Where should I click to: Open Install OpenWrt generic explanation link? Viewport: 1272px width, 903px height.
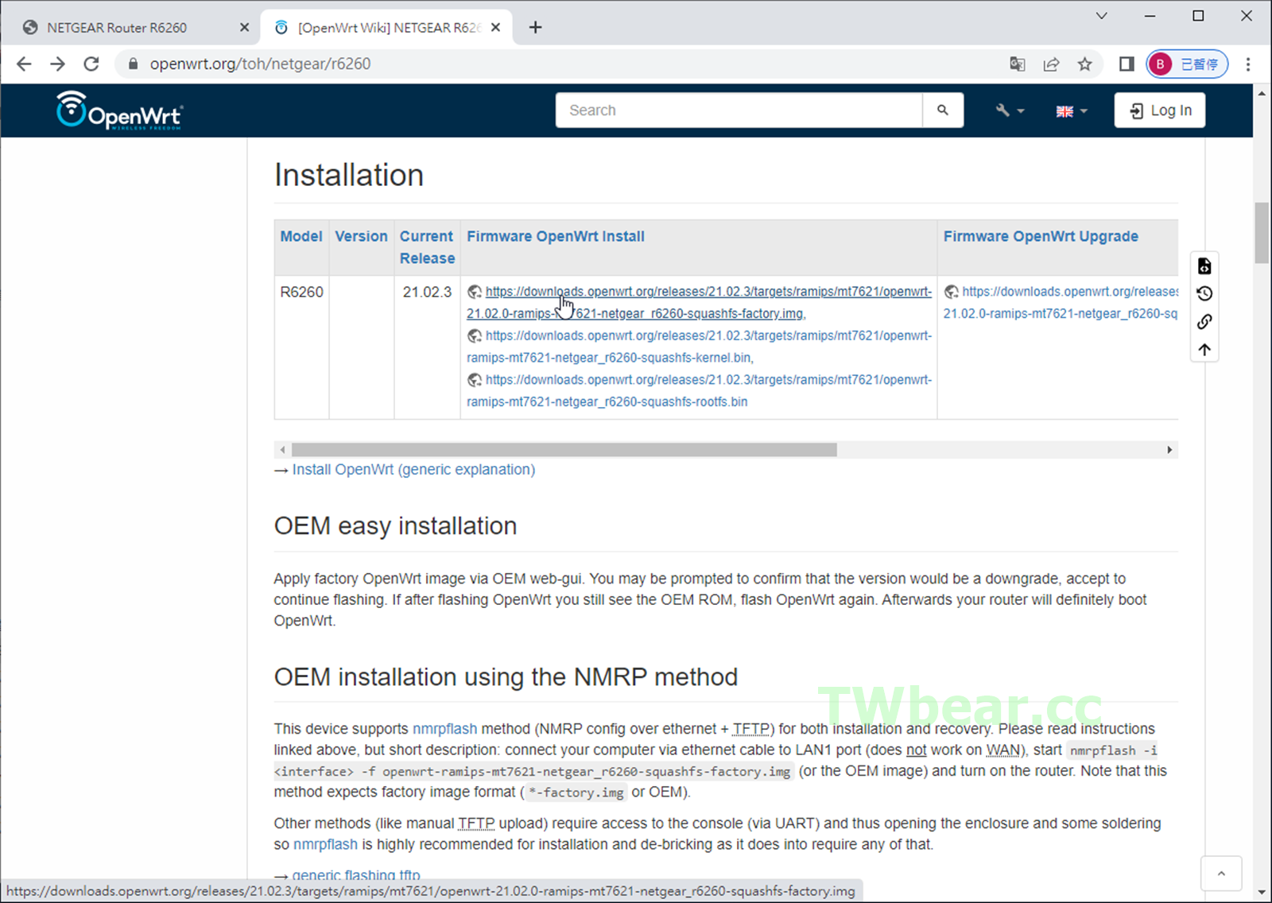point(413,470)
